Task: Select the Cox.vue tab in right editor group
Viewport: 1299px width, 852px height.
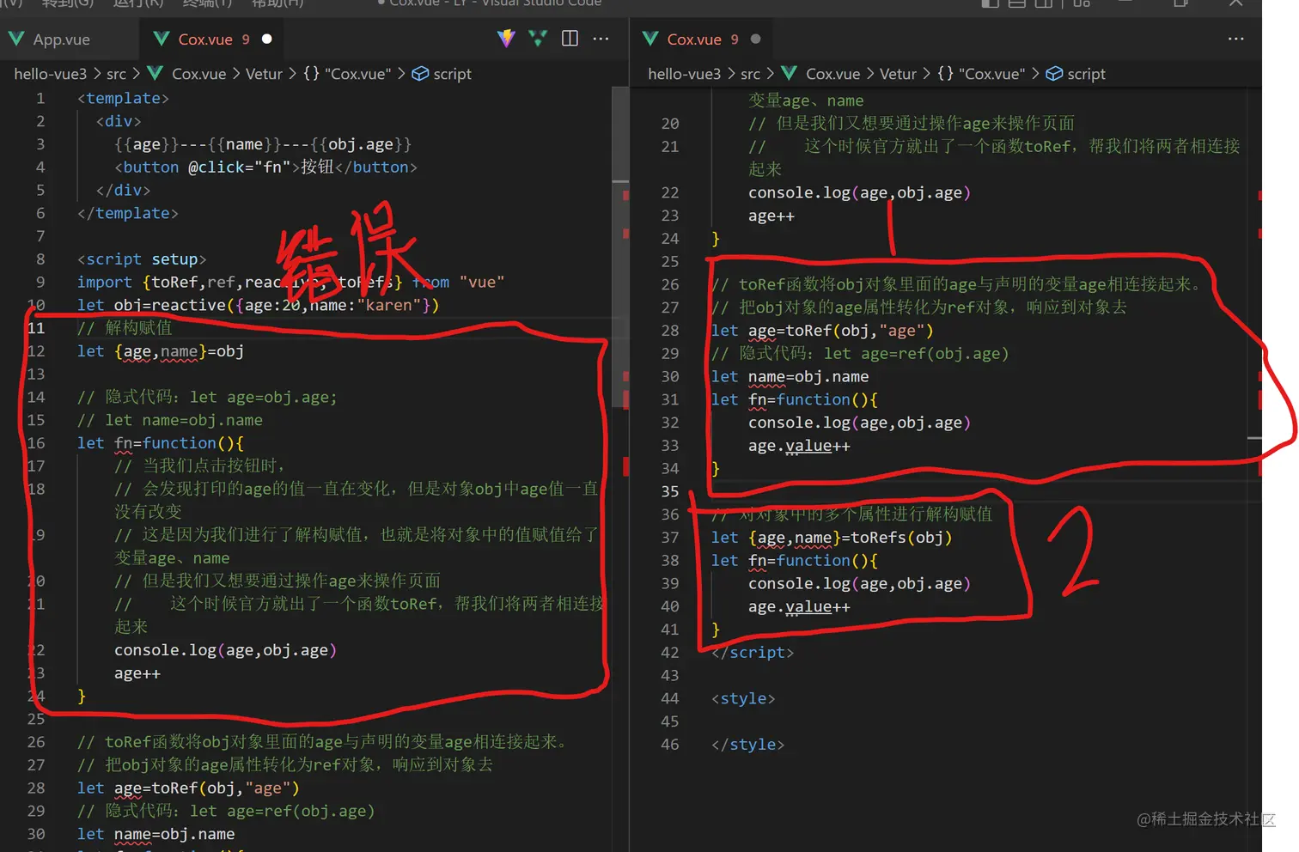Action: tap(702, 39)
